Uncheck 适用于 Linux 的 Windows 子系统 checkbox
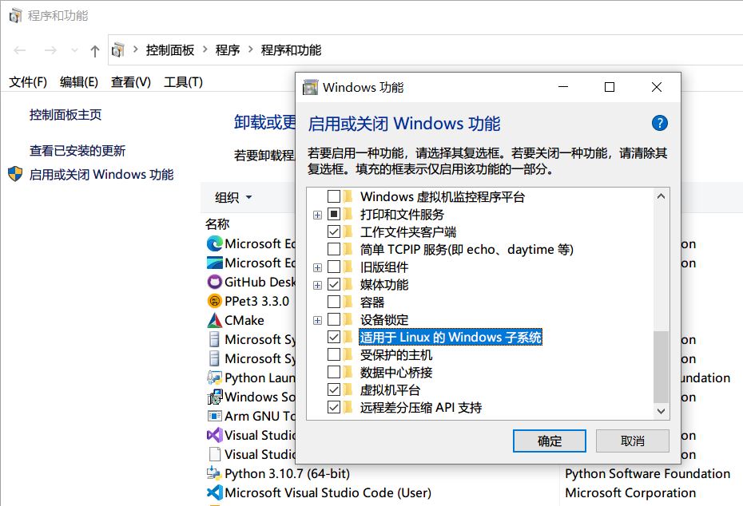743x506 pixels. 334,338
